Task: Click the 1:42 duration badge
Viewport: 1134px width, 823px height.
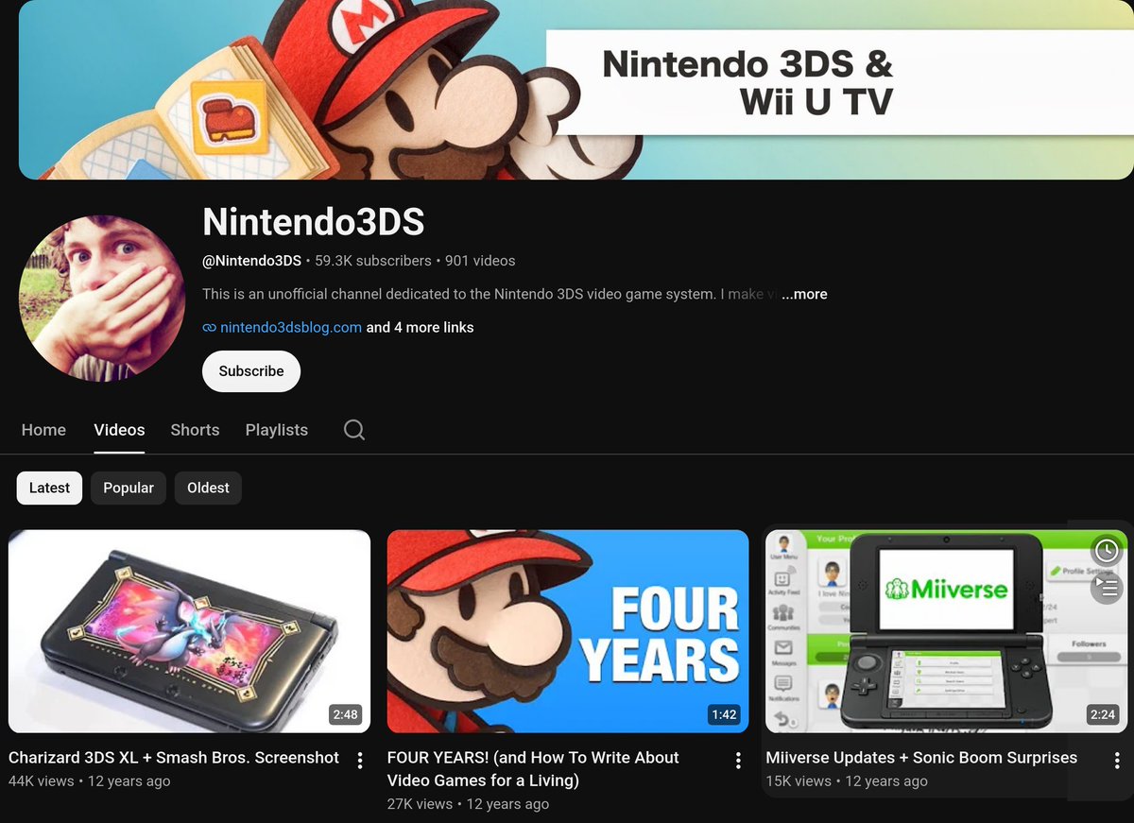Action: (724, 714)
